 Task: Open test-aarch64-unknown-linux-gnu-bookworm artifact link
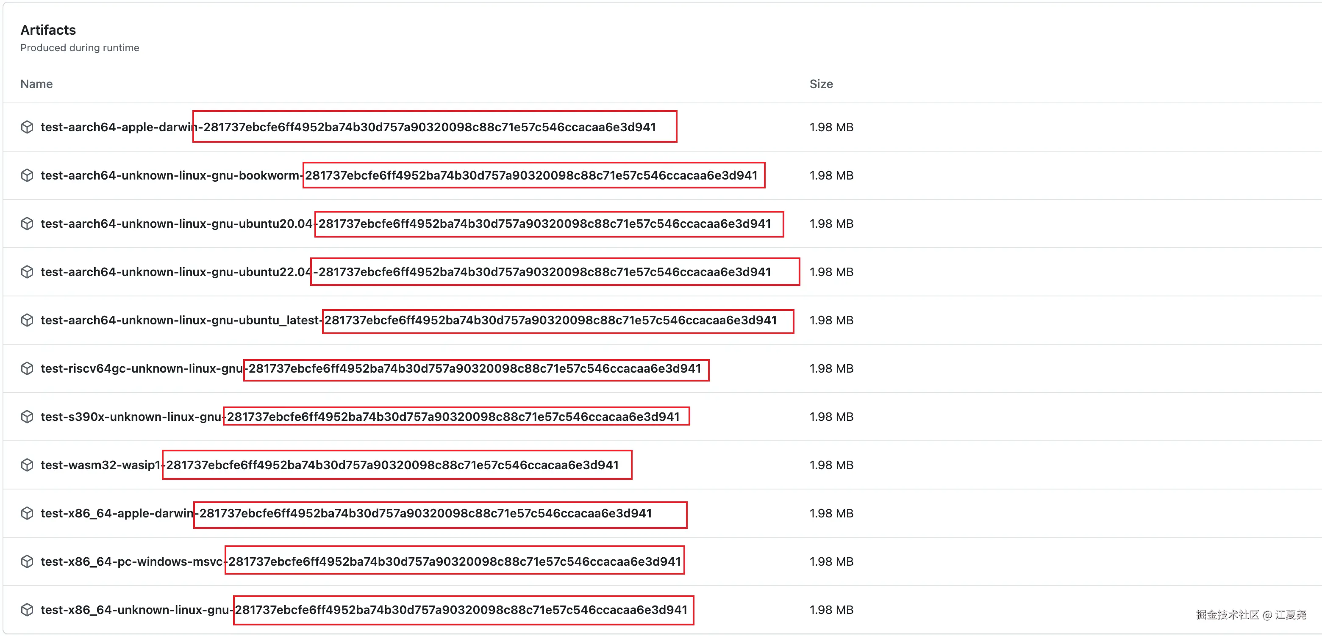coord(399,175)
